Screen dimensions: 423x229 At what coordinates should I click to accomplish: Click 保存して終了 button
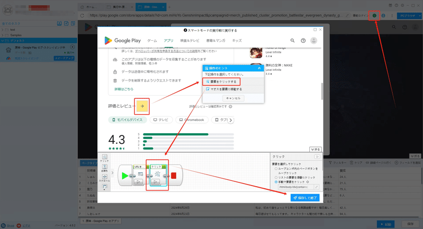click(x=305, y=198)
